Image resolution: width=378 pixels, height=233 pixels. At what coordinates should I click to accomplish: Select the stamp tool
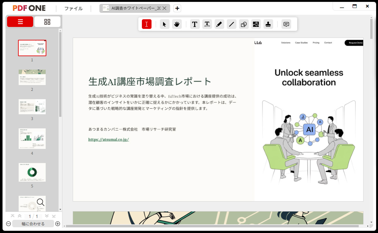click(268, 24)
